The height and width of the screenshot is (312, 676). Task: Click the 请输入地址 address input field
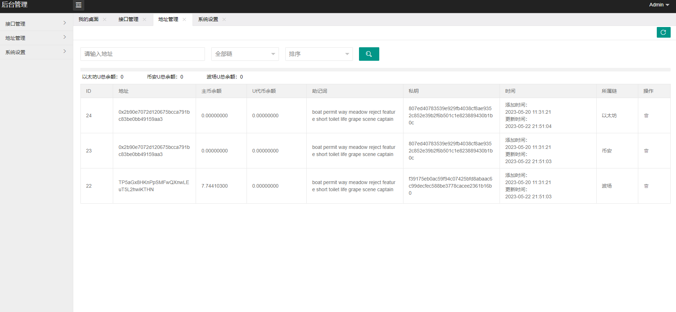(142, 54)
